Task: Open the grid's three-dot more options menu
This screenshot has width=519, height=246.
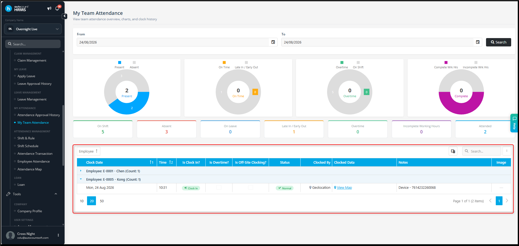Action: coord(507,151)
